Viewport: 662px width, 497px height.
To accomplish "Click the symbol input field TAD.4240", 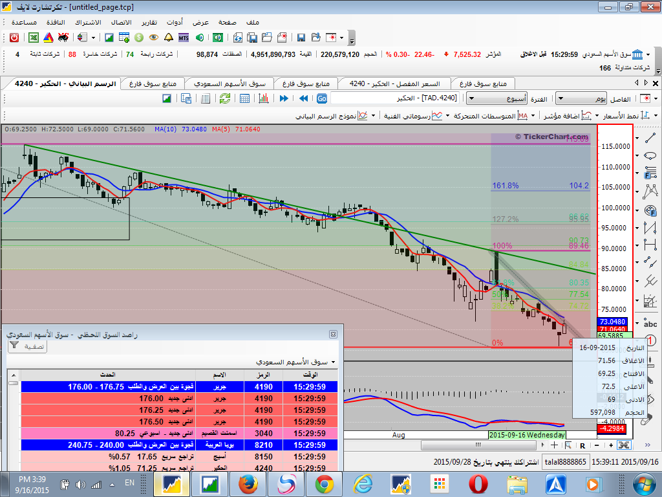I will 396,98.
